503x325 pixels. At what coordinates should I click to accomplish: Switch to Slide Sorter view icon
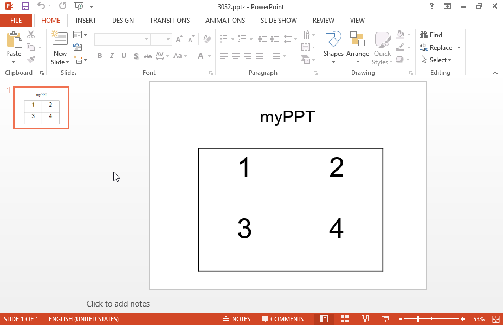pyautogui.click(x=345, y=319)
